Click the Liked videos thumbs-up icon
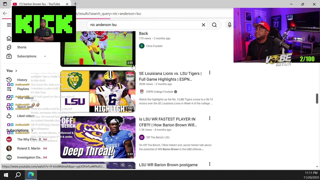320x180 pixels. [9, 116]
